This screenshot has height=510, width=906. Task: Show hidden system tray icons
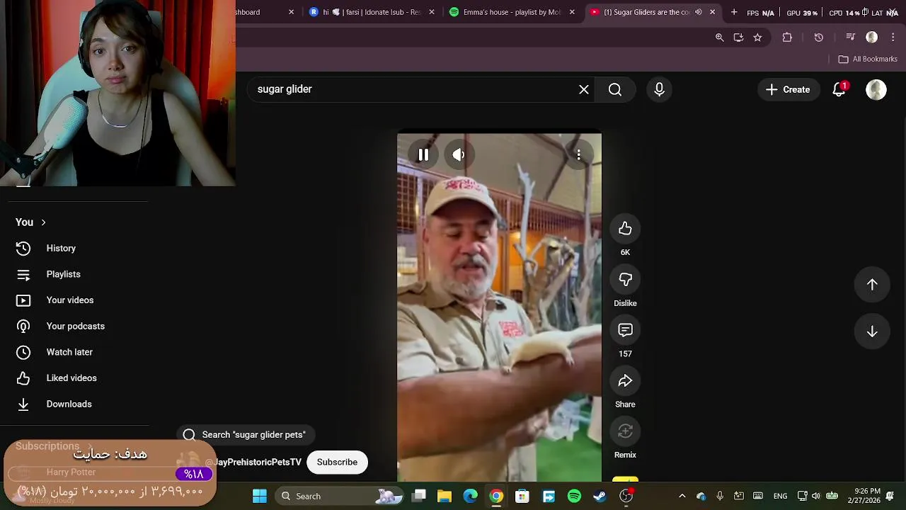682,496
